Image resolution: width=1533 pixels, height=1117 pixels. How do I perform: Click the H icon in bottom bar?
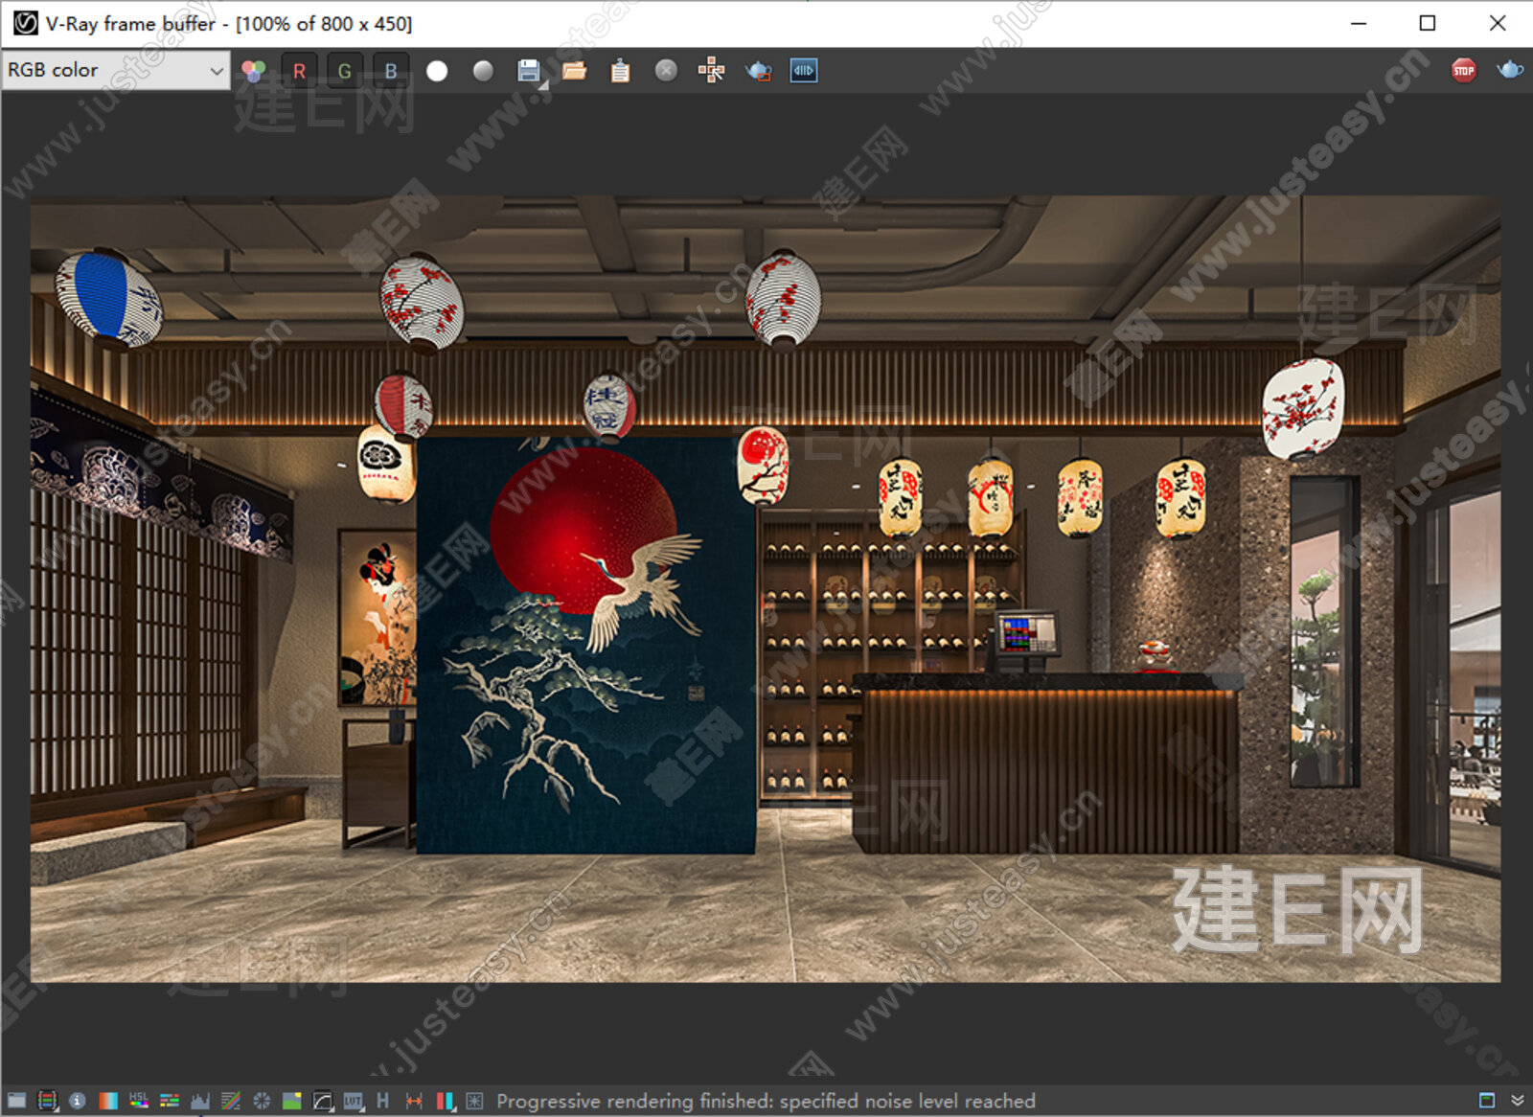(x=383, y=1101)
